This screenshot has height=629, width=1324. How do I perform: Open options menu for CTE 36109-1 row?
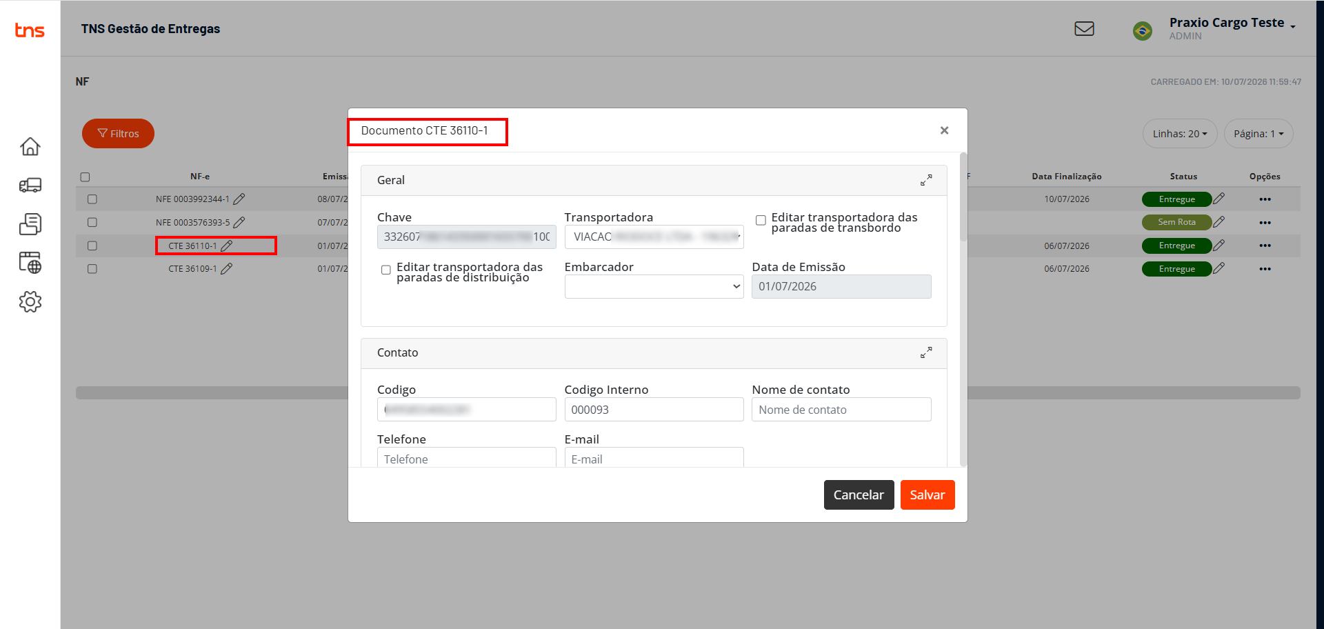click(1265, 269)
